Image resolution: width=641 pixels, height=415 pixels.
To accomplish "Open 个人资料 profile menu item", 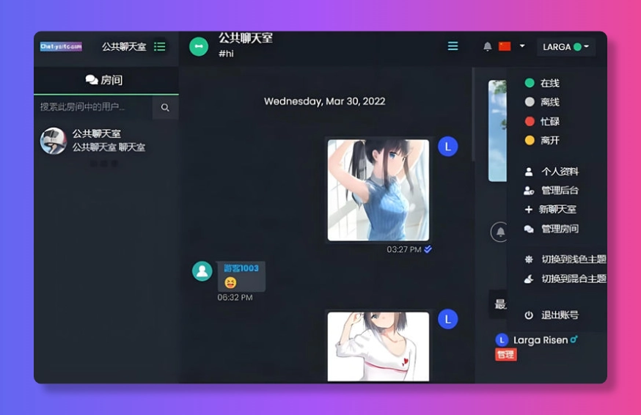I will [552, 172].
